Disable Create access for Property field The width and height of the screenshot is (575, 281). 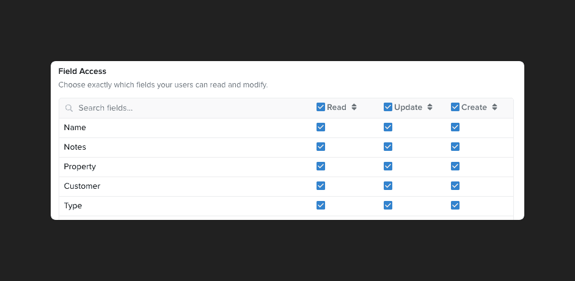(455, 166)
